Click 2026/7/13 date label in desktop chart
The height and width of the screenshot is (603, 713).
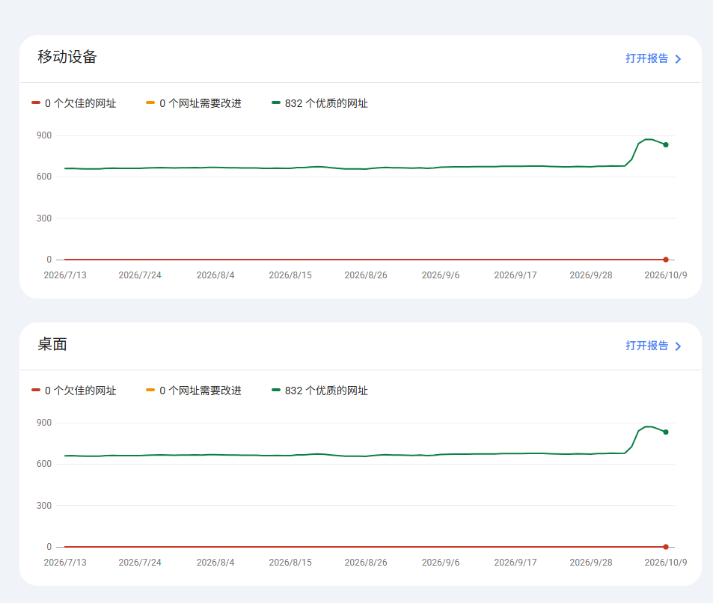point(65,563)
